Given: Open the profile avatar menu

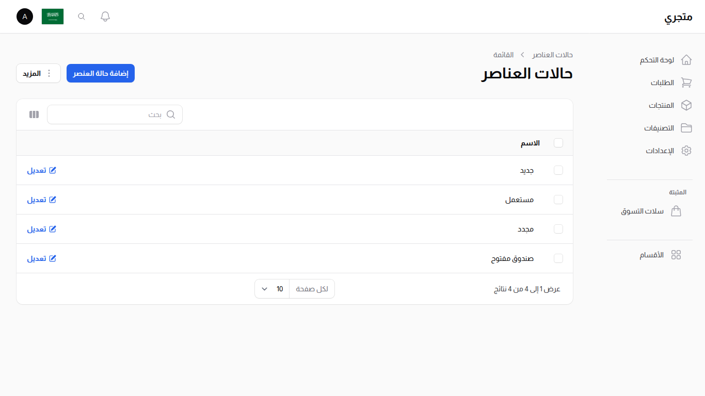Looking at the screenshot, I should coord(24,16).
